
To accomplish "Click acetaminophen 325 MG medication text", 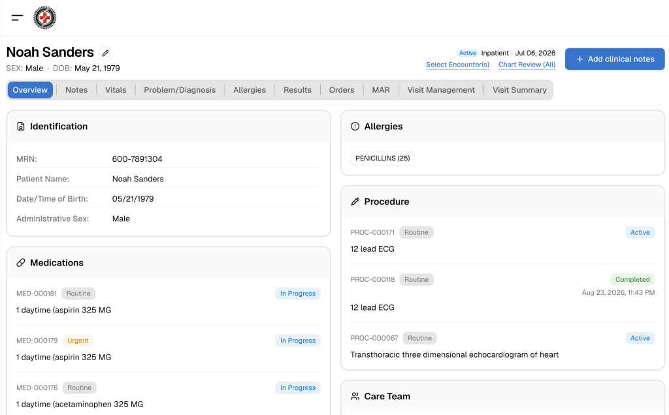I will click(80, 405).
